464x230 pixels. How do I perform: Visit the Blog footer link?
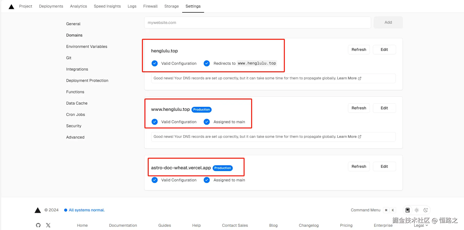(273, 225)
